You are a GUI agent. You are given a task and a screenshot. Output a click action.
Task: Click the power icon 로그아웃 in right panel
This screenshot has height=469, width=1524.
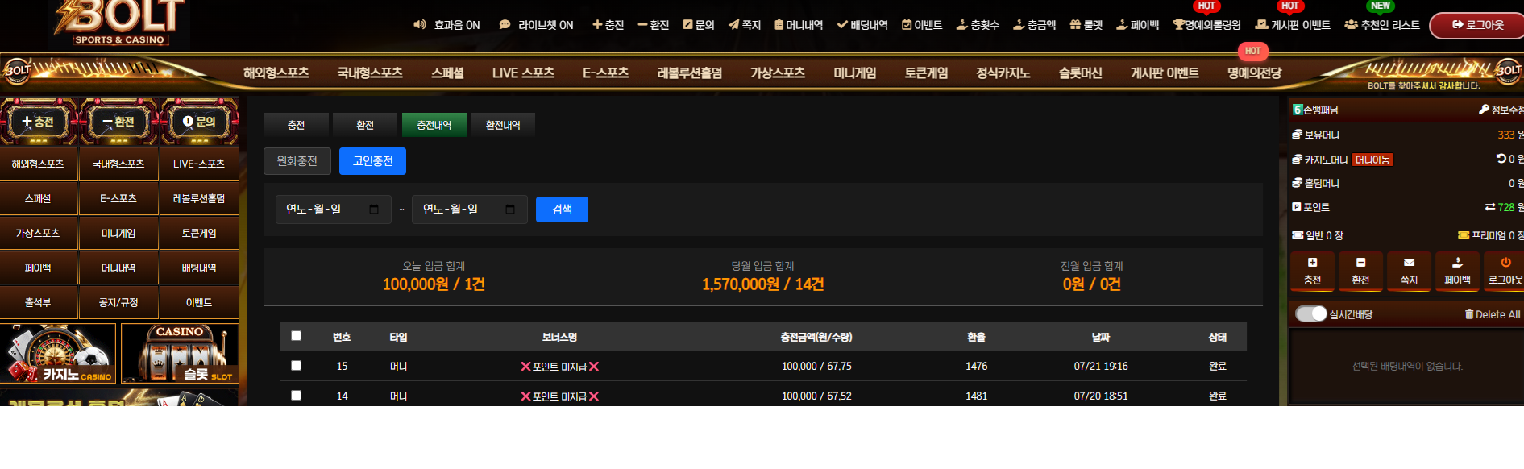click(1505, 263)
